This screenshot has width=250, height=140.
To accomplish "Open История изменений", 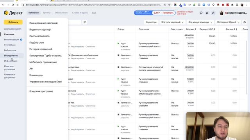I will (x=41, y=49).
